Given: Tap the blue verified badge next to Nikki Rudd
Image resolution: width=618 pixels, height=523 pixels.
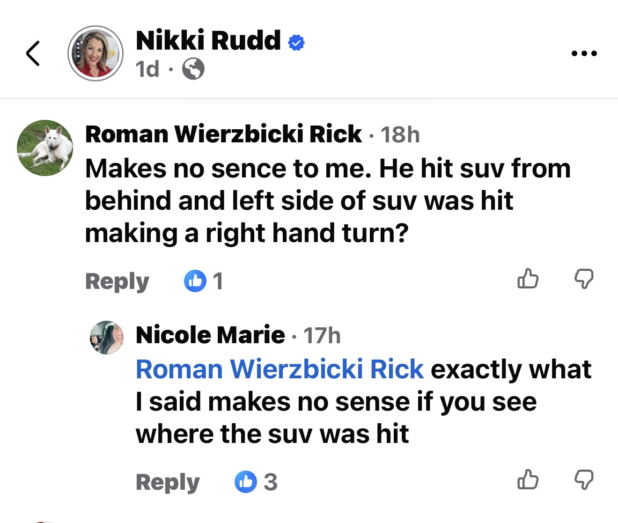Looking at the screenshot, I should tap(296, 43).
